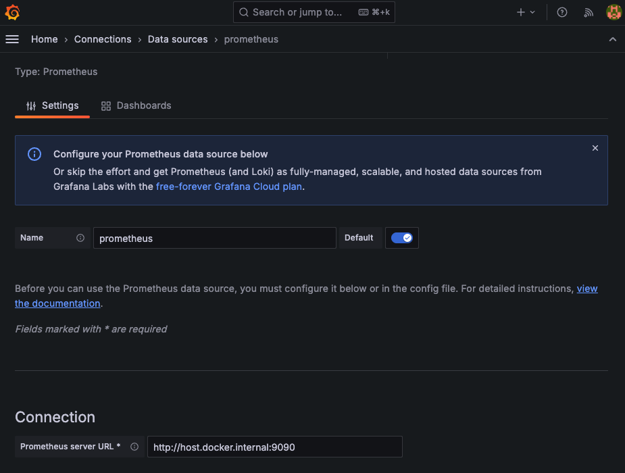The height and width of the screenshot is (473, 625).
Task: Click the Name field info icon
Action: [x=80, y=238]
